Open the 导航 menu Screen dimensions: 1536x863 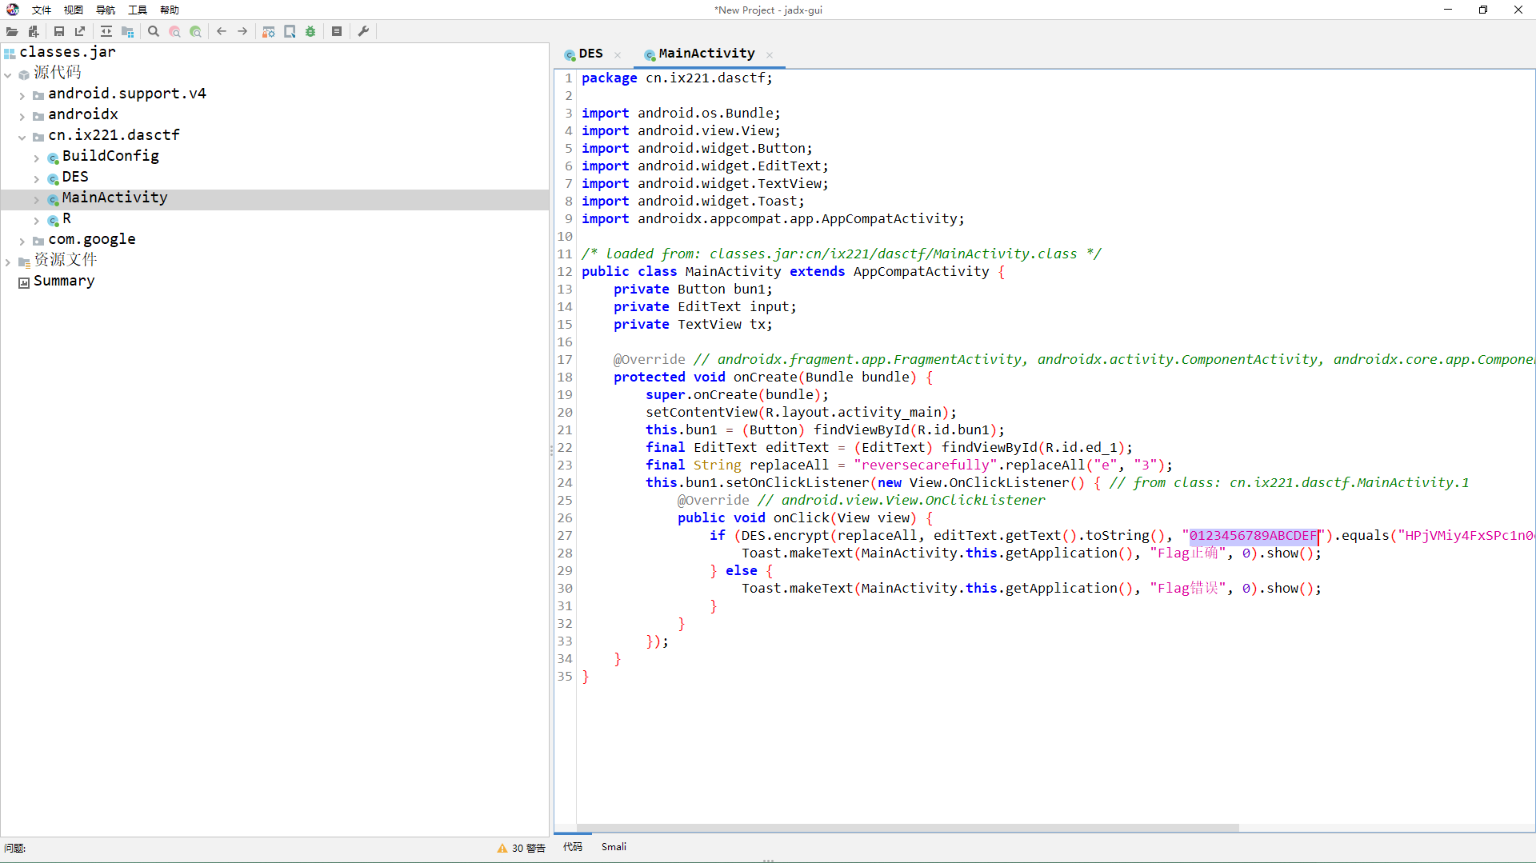[106, 10]
